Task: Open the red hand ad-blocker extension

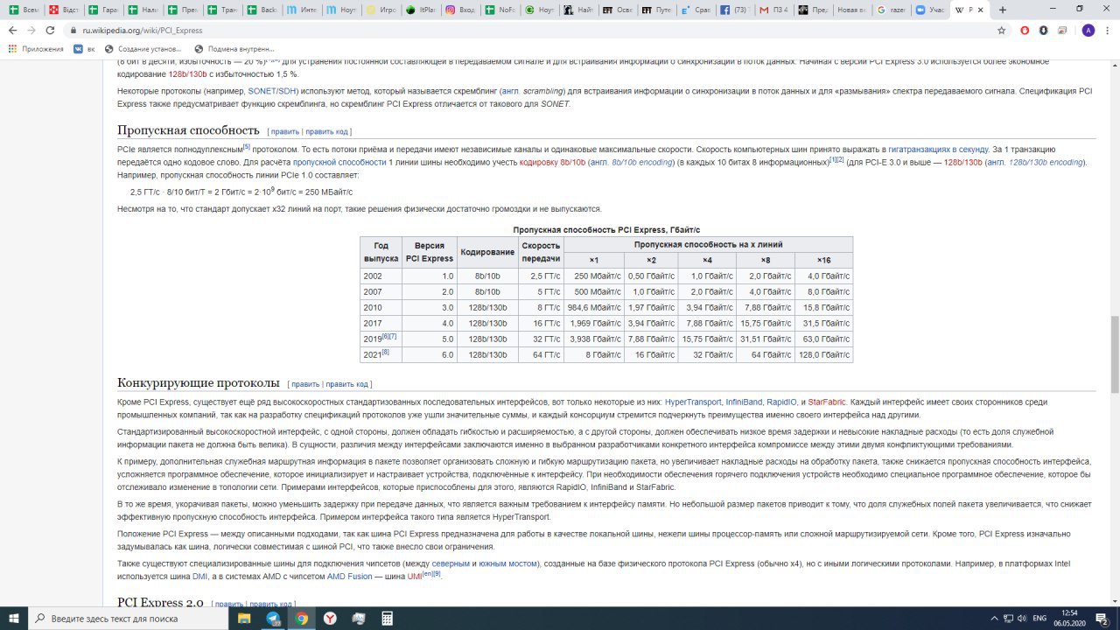Action: [x=1025, y=30]
